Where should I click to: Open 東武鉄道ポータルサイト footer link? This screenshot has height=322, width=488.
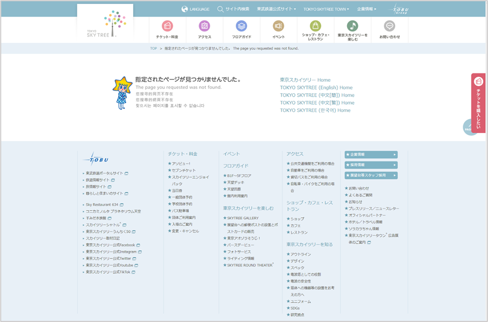(x=105, y=173)
